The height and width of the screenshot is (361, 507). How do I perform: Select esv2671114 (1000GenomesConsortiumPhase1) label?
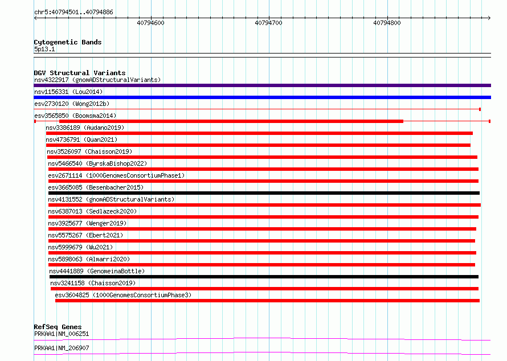(116, 175)
